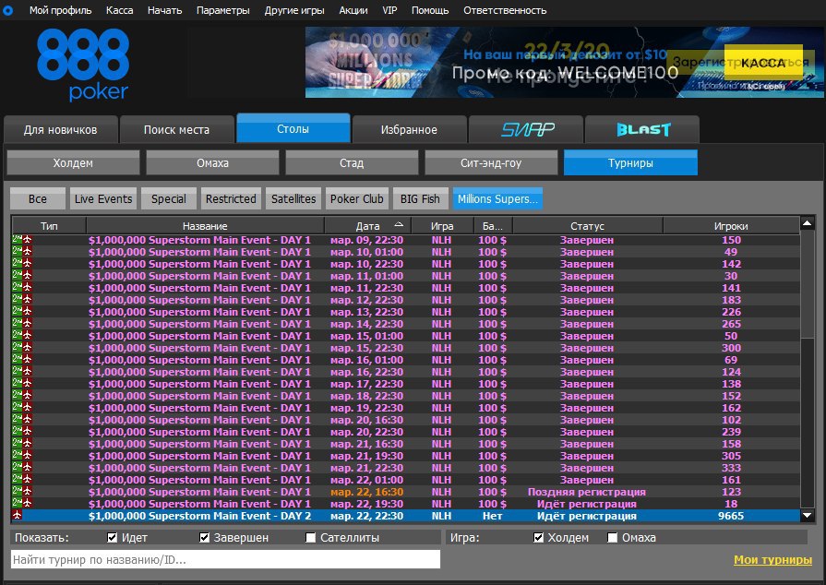
Task: Sort by the Статус column header
Action: click(587, 226)
